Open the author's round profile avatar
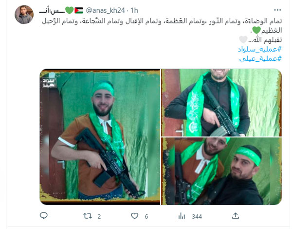 24,15
